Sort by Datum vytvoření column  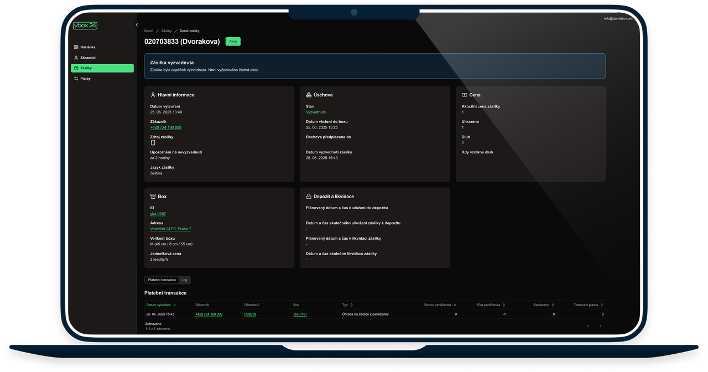click(x=161, y=304)
